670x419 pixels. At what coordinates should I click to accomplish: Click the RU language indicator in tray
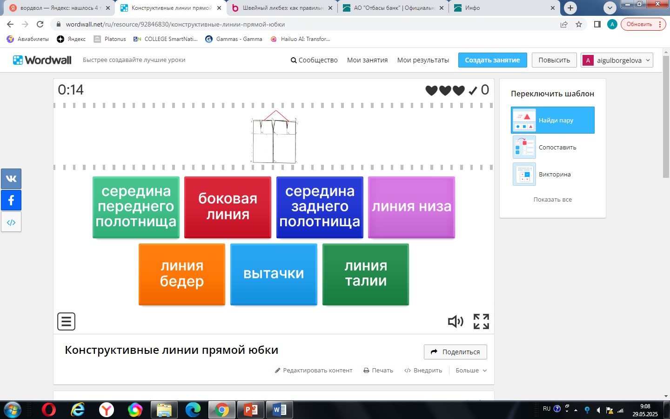[547, 409]
